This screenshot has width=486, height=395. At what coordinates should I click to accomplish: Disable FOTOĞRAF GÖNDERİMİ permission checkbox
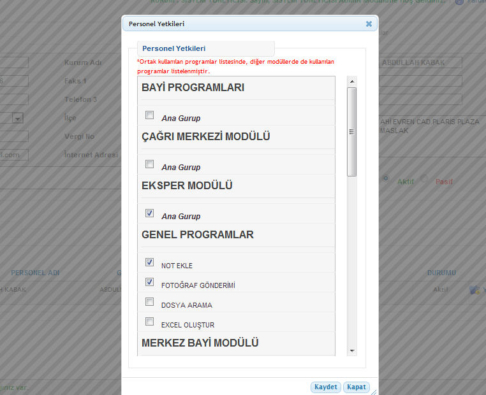(x=149, y=282)
